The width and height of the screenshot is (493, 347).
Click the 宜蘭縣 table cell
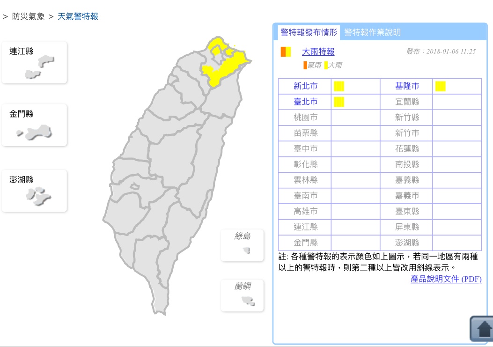click(407, 102)
